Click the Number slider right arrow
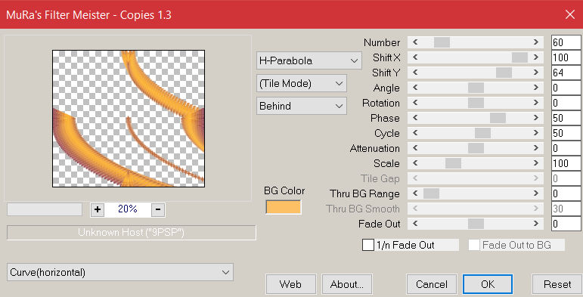This screenshot has height=297, width=583. (536, 42)
